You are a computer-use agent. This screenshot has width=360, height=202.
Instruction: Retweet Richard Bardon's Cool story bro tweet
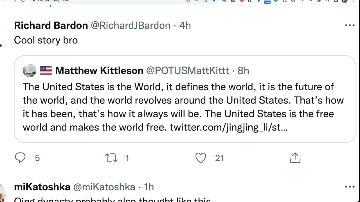click(111, 158)
